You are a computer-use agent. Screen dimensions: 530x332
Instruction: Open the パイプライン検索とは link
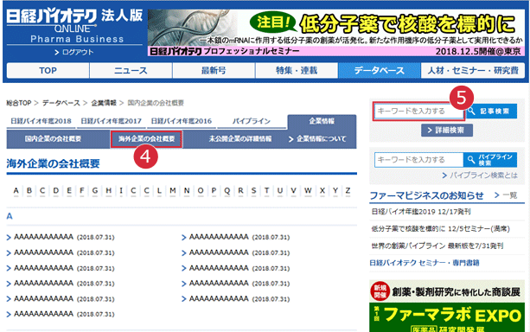pyautogui.click(x=480, y=176)
